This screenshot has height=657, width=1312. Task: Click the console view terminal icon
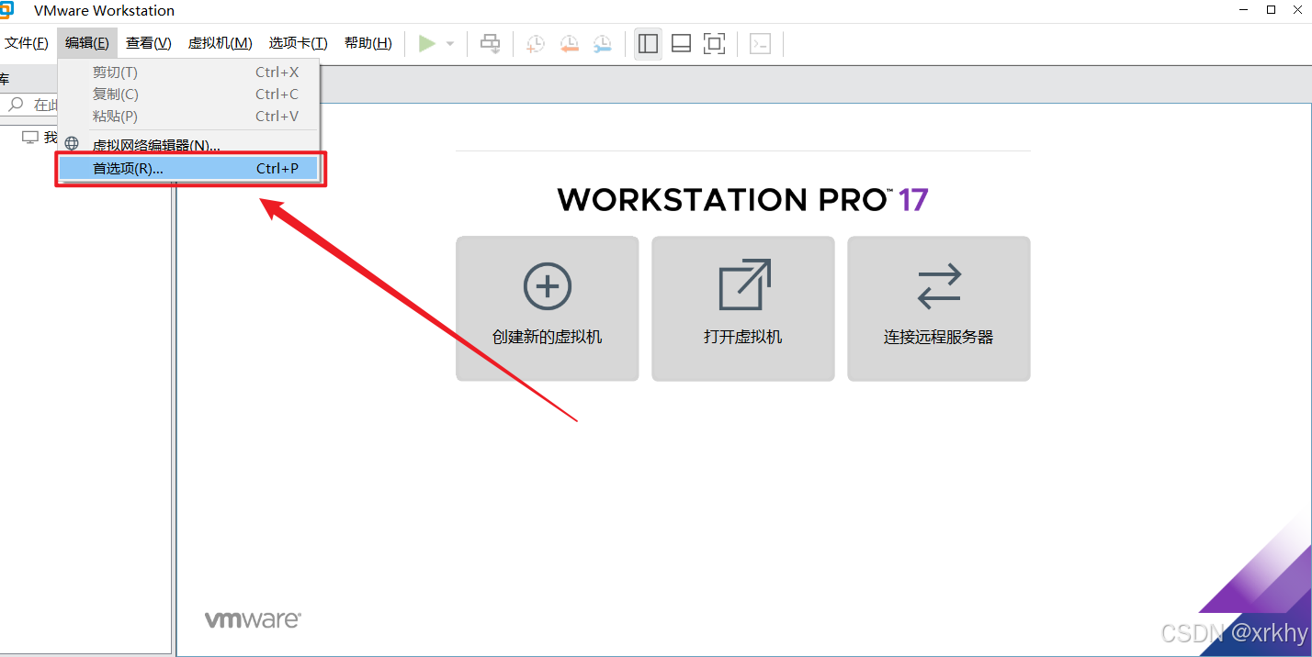point(760,43)
